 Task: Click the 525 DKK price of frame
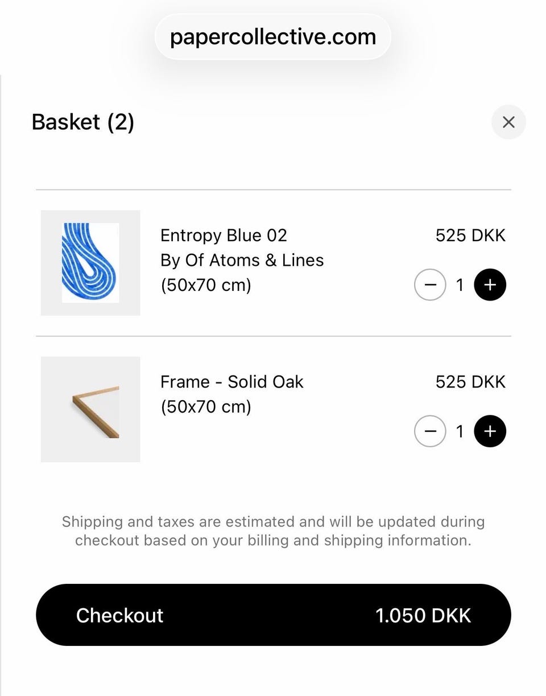(470, 382)
